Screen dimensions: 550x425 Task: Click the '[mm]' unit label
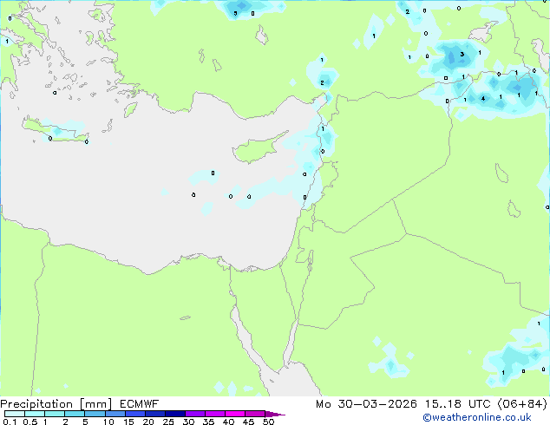click(96, 404)
